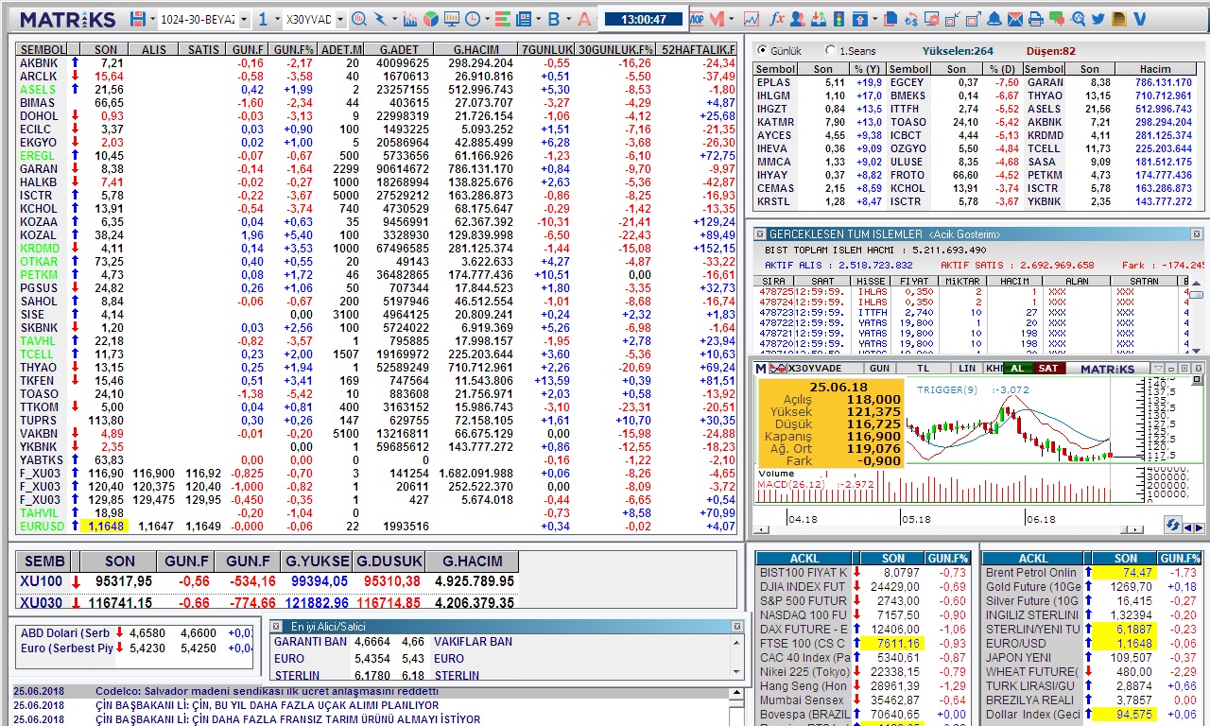
Task: Open the dropdown arrow beside news icon
Action: click(539, 19)
